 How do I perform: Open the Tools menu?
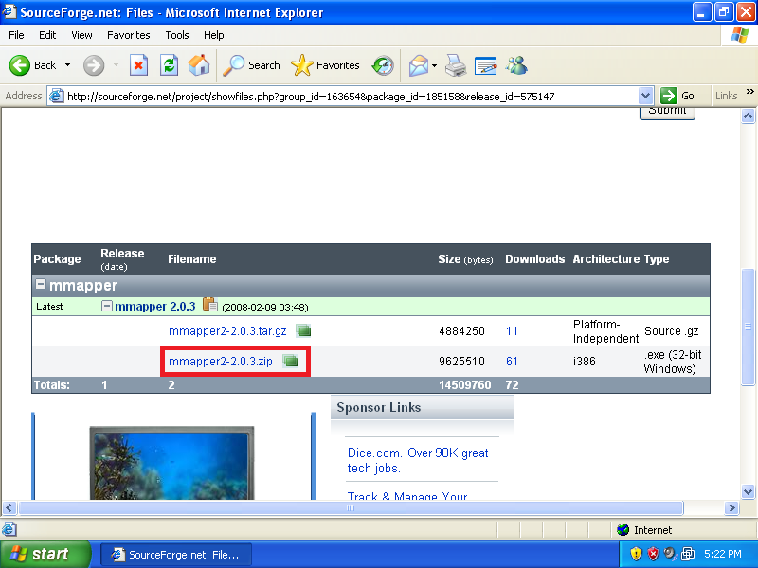[x=177, y=35]
